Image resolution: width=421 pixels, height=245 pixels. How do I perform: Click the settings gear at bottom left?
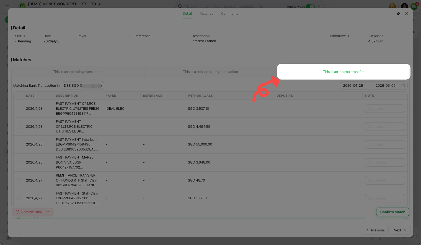9,238
